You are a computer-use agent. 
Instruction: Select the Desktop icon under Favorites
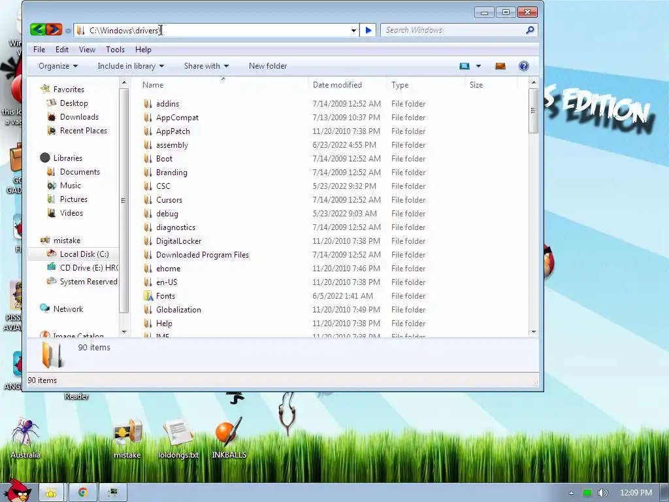coord(51,103)
